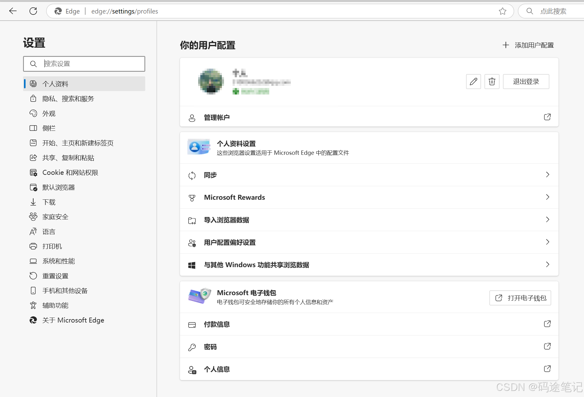Open 手机和其他设备 settings
The image size is (584, 397).
pos(84,291)
